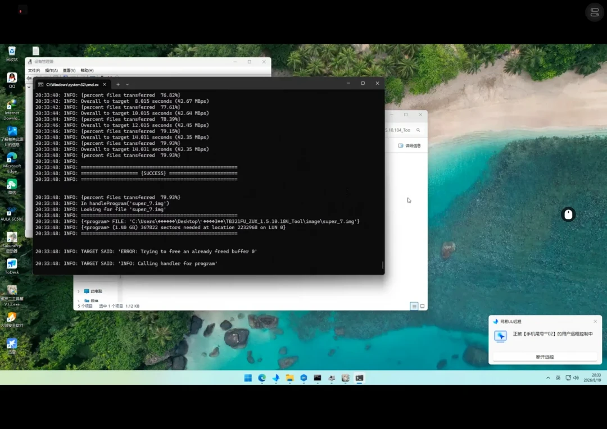
Task: Open the NetEase UU Remote taskbar icon
Action: pyautogui.click(x=276, y=378)
